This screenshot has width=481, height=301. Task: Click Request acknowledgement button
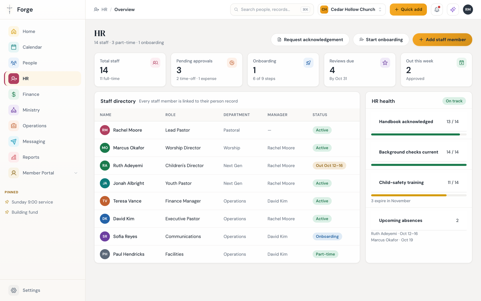pos(310,39)
